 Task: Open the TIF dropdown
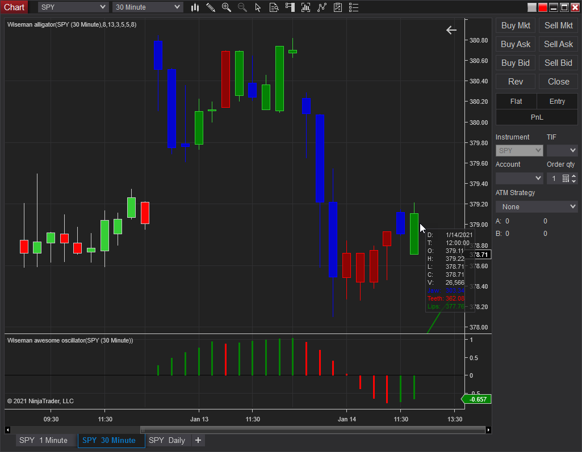pyautogui.click(x=562, y=150)
